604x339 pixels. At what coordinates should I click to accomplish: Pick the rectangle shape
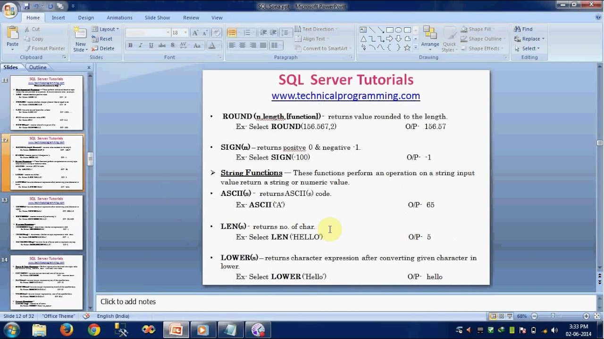390,30
